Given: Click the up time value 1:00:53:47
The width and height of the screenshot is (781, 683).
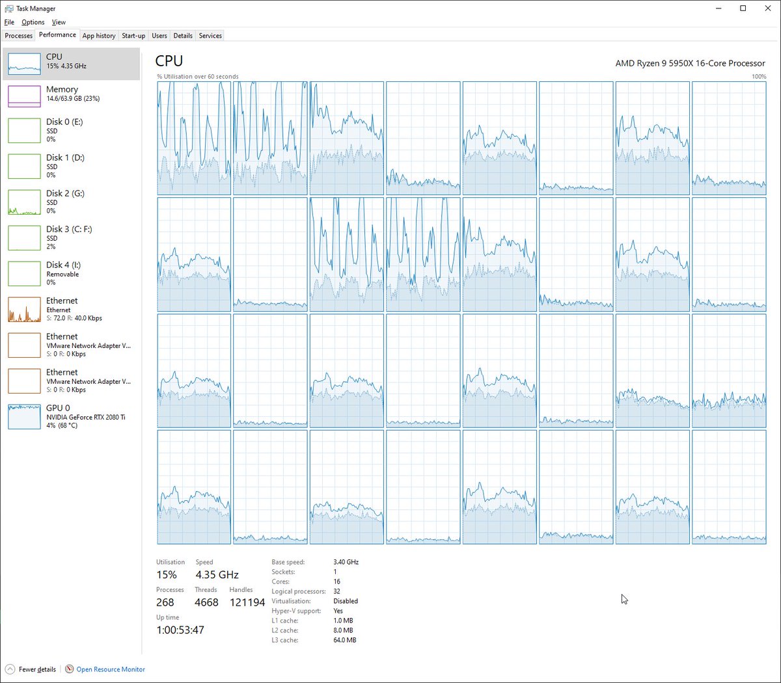Looking at the screenshot, I should click(180, 630).
